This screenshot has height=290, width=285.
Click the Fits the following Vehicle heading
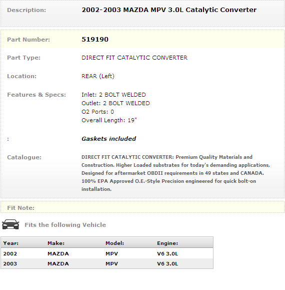pos(65,225)
